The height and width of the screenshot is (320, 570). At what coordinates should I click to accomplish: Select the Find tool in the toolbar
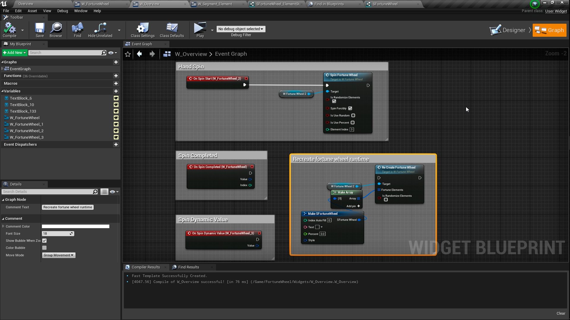[77, 30]
